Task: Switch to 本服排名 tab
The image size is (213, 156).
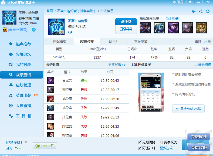Action: pos(141,42)
